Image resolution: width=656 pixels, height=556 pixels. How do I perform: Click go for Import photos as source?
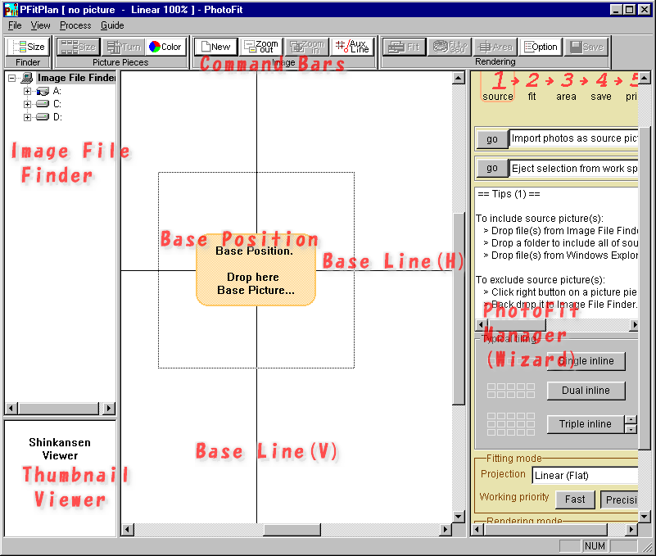click(x=492, y=139)
